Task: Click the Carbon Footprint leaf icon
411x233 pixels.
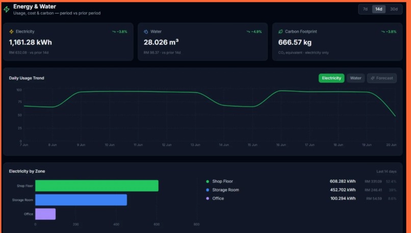Action: tap(280, 32)
